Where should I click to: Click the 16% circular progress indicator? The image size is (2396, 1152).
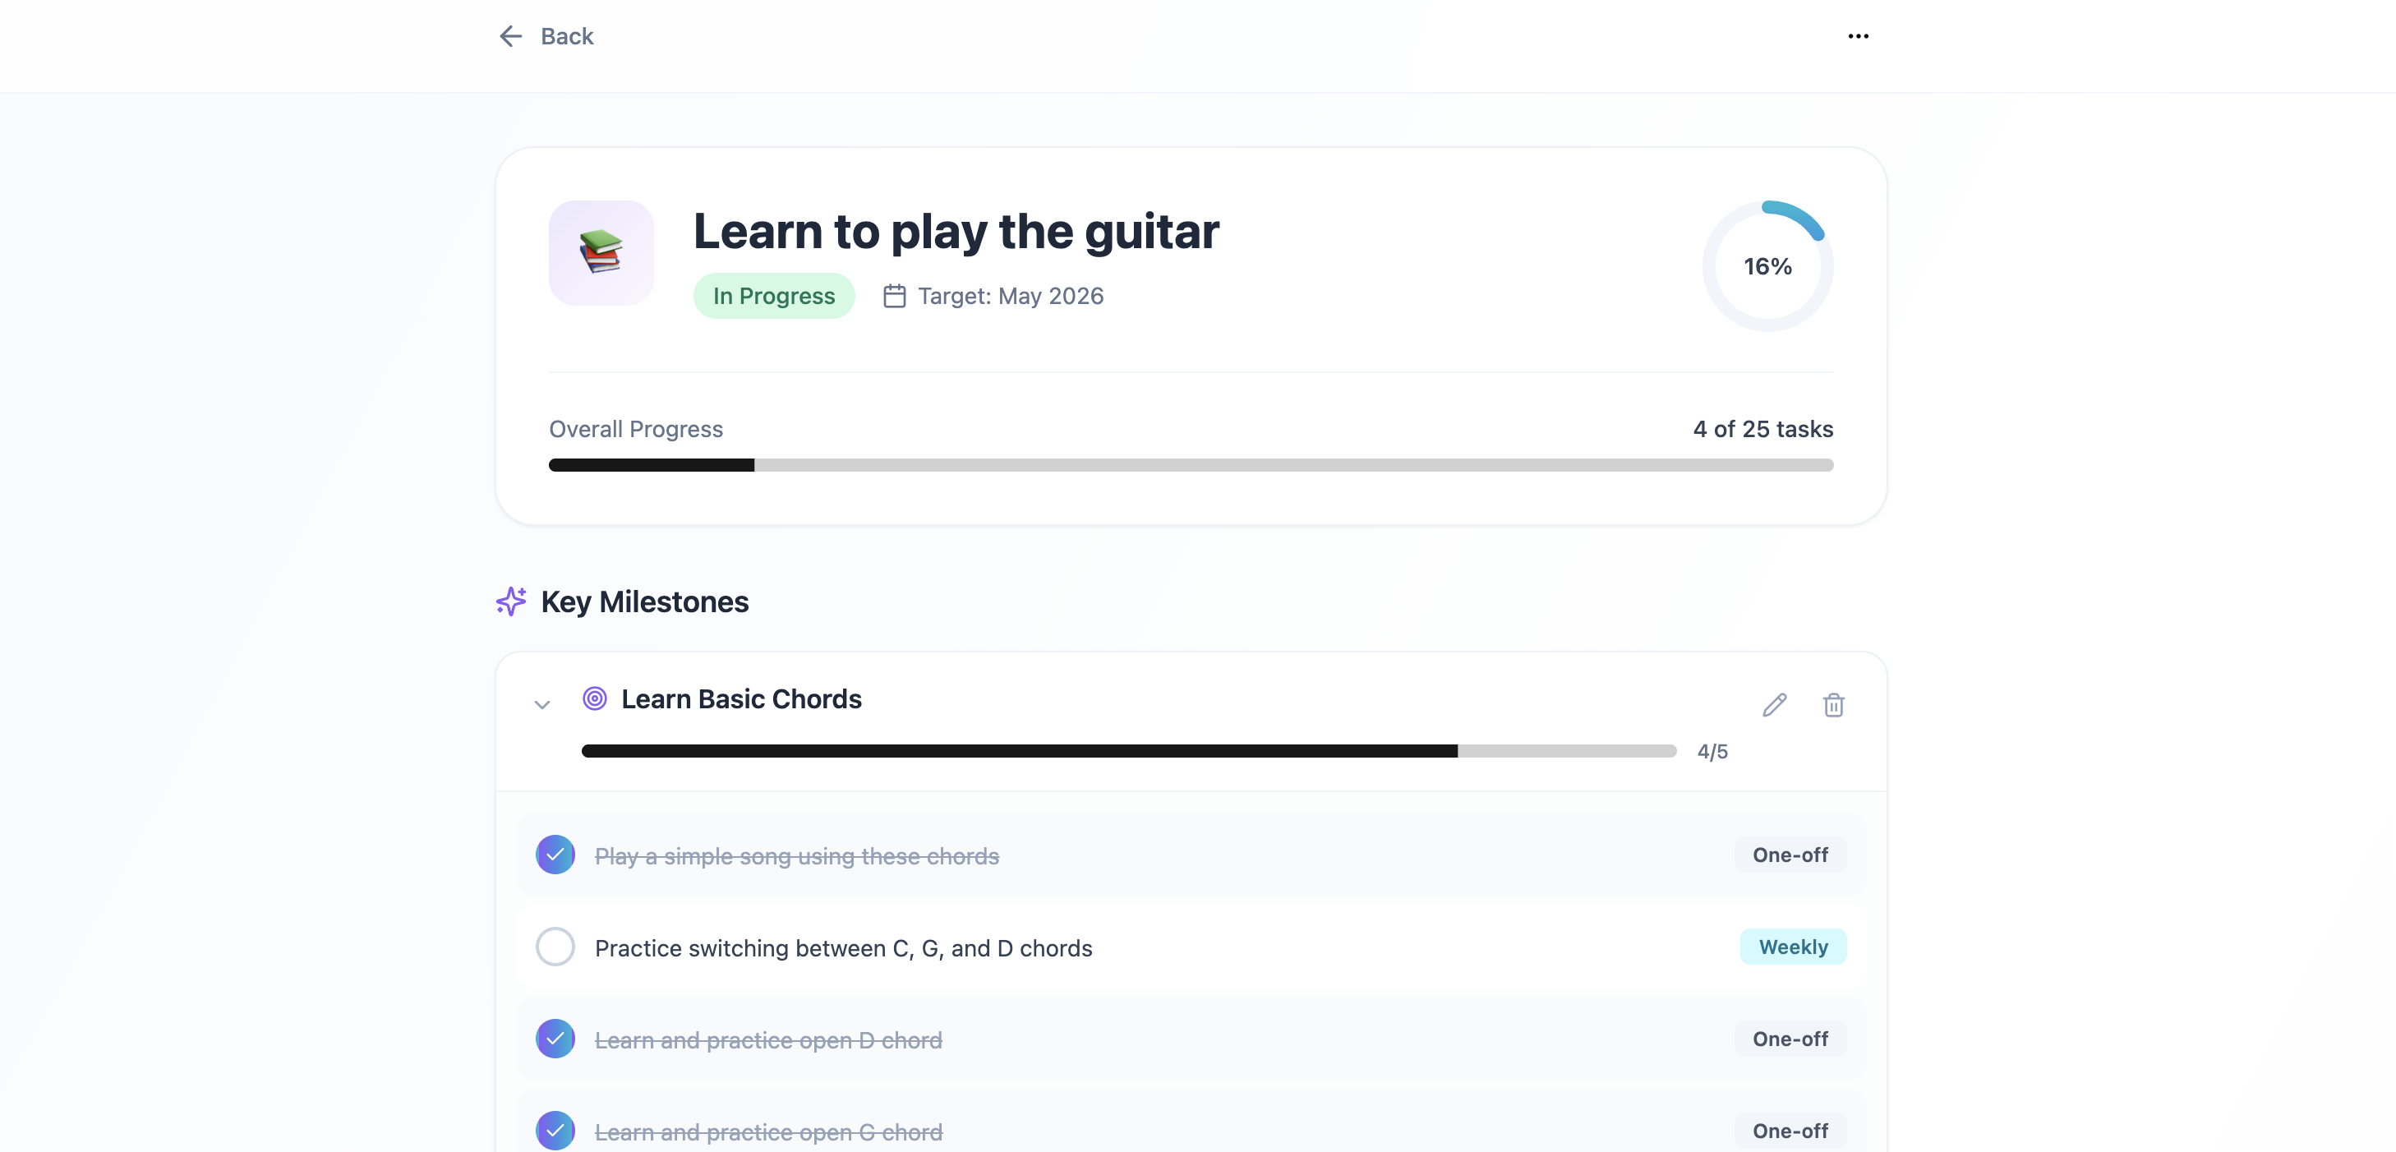click(x=1767, y=266)
